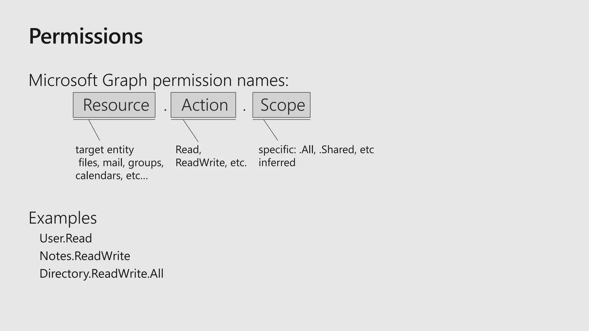The width and height of the screenshot is (589, 331).
Task: Select the Directory.ReadWrite.All example
Action: 102,274
